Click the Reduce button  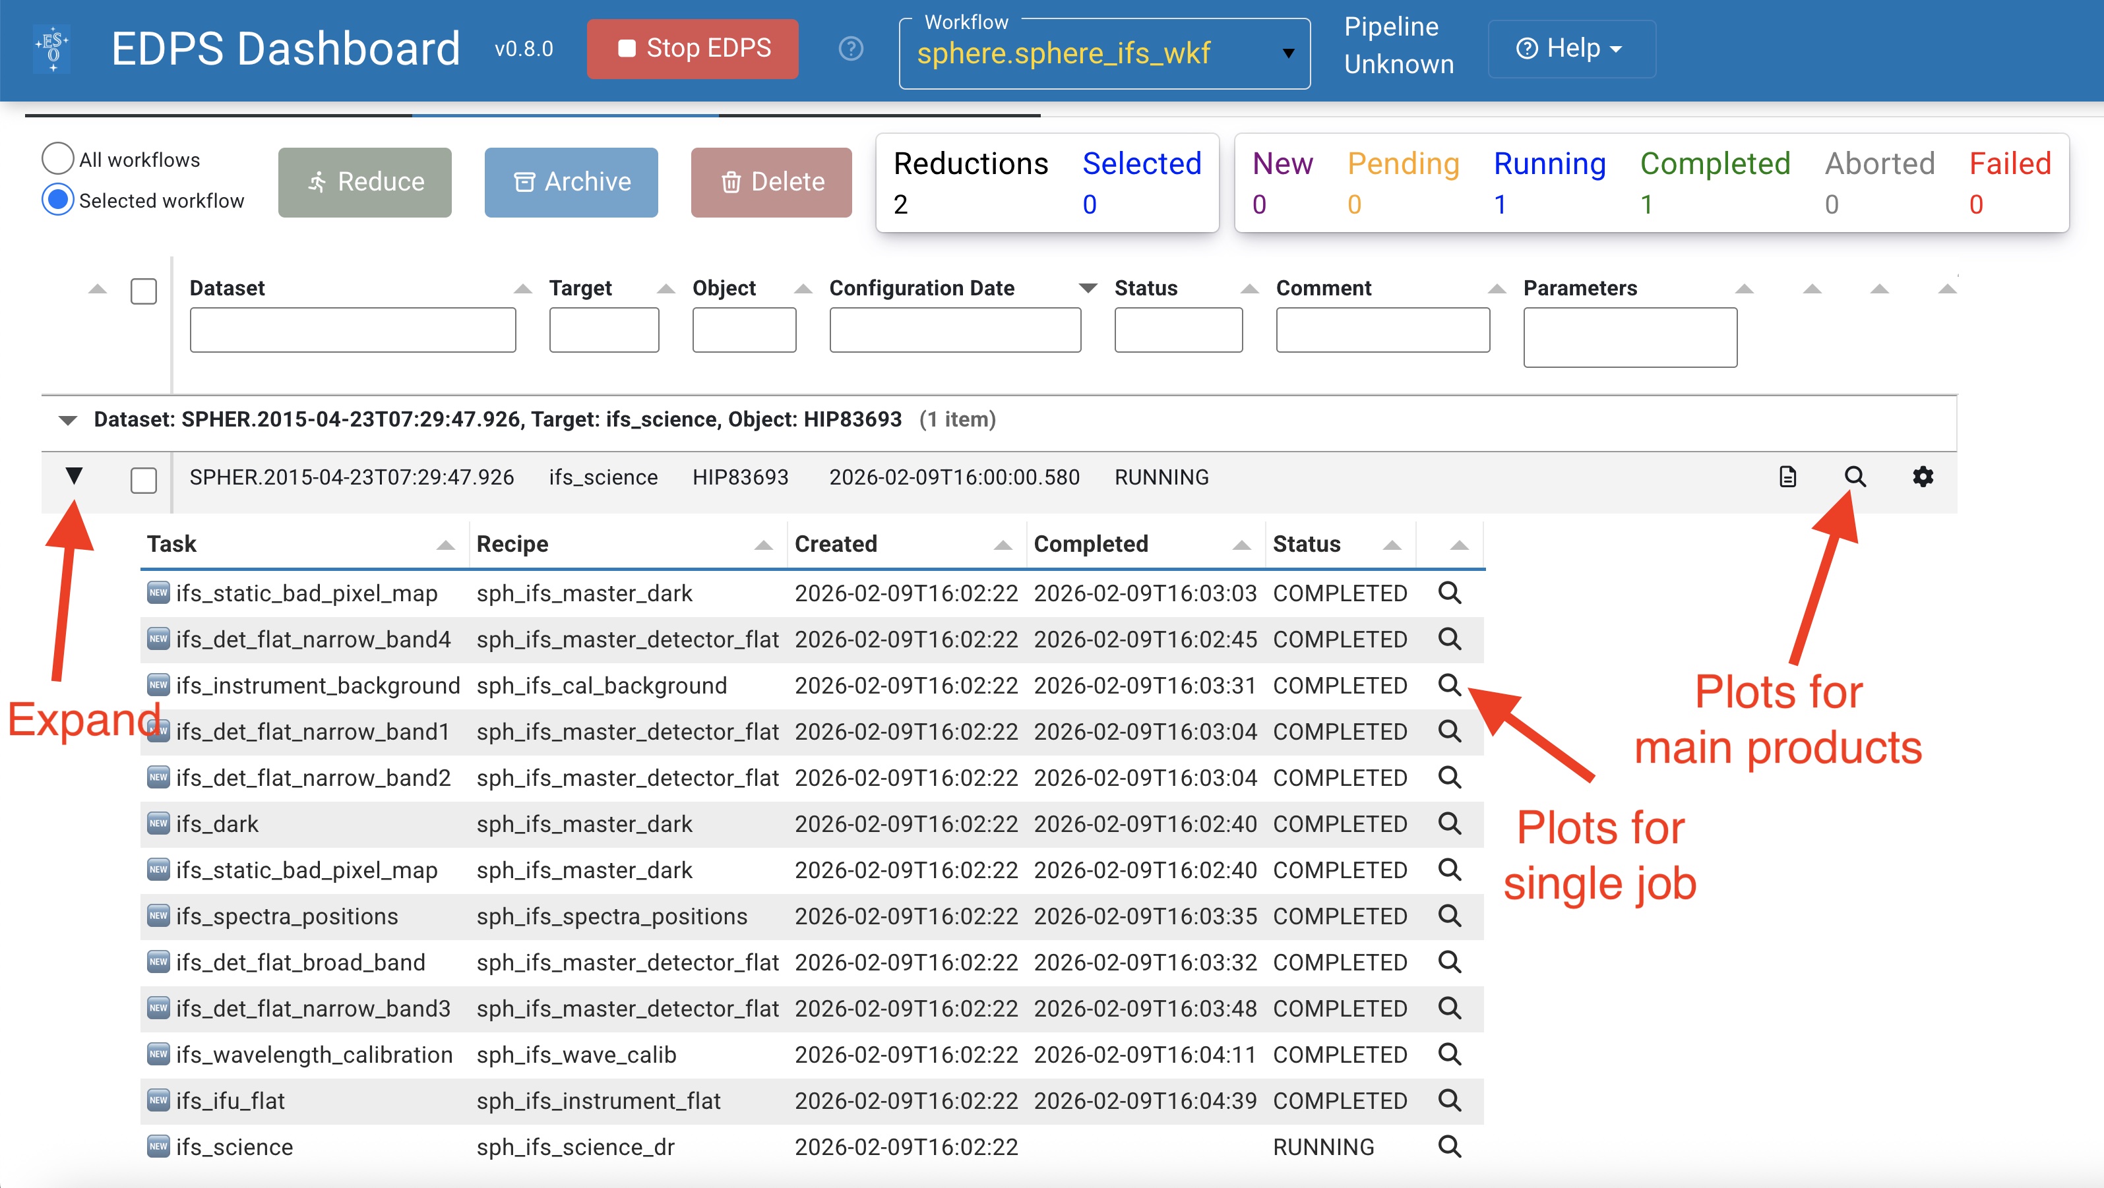[x=365, y=182]
